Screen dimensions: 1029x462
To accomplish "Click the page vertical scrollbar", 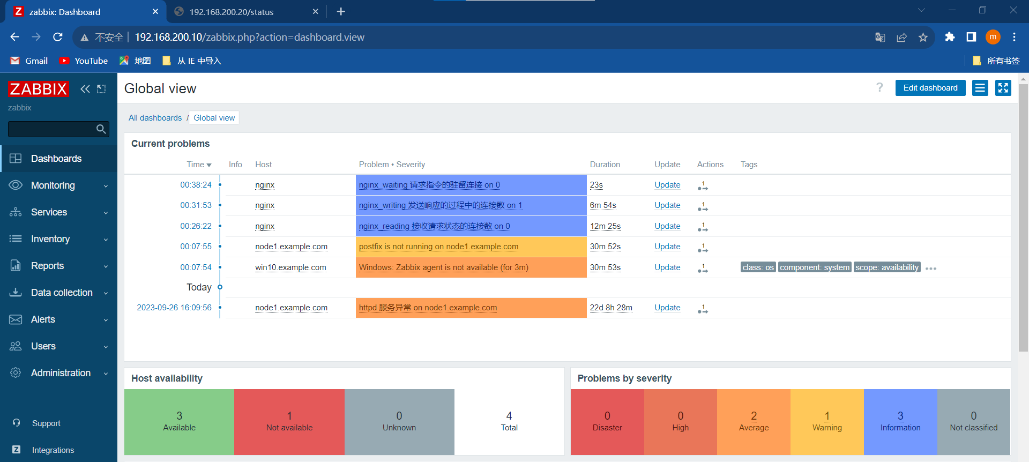I will [1023, 217].
